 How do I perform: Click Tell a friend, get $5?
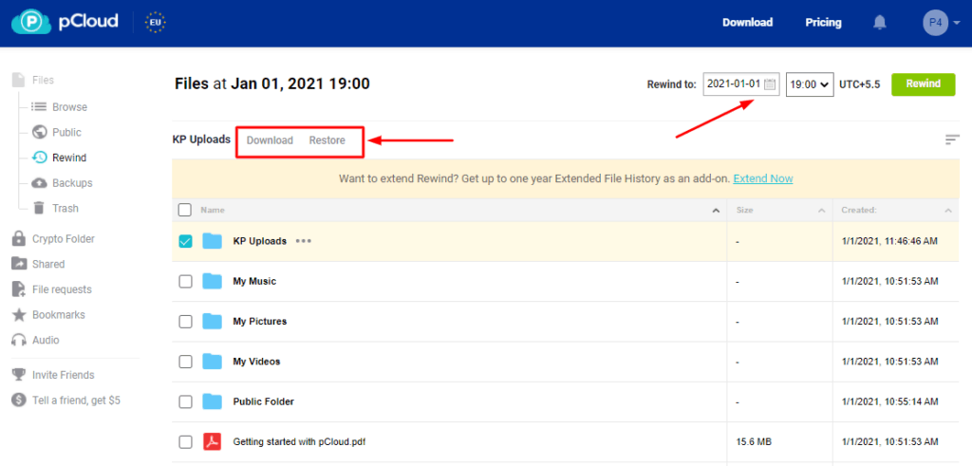click(x=76, y=401)
